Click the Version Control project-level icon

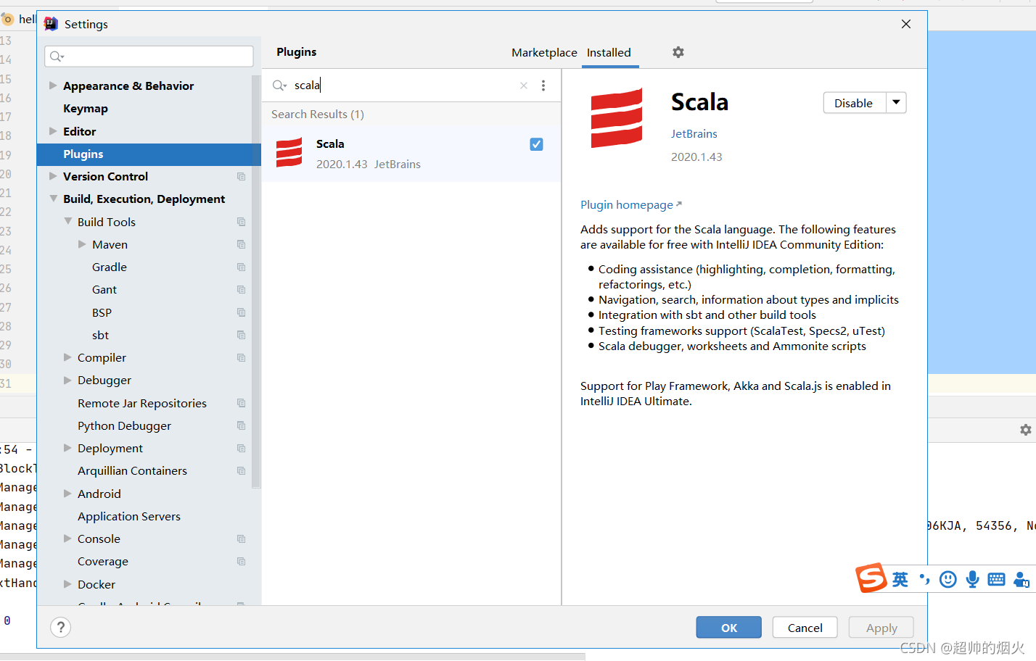241,177
